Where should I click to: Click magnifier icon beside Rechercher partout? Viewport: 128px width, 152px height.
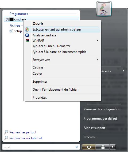pos(6,132)
